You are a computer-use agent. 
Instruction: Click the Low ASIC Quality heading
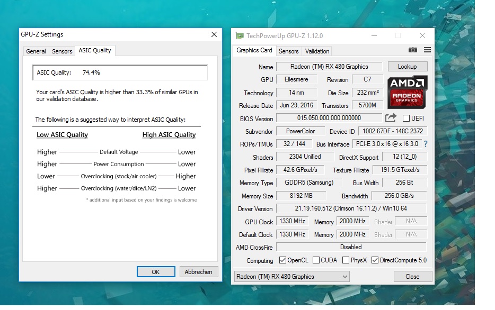click(x=62, y=135)
